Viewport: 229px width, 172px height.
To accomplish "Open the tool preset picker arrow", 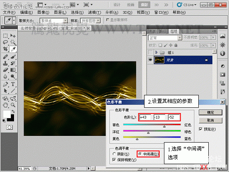I will pyautogui.click(x=14, y=21).
